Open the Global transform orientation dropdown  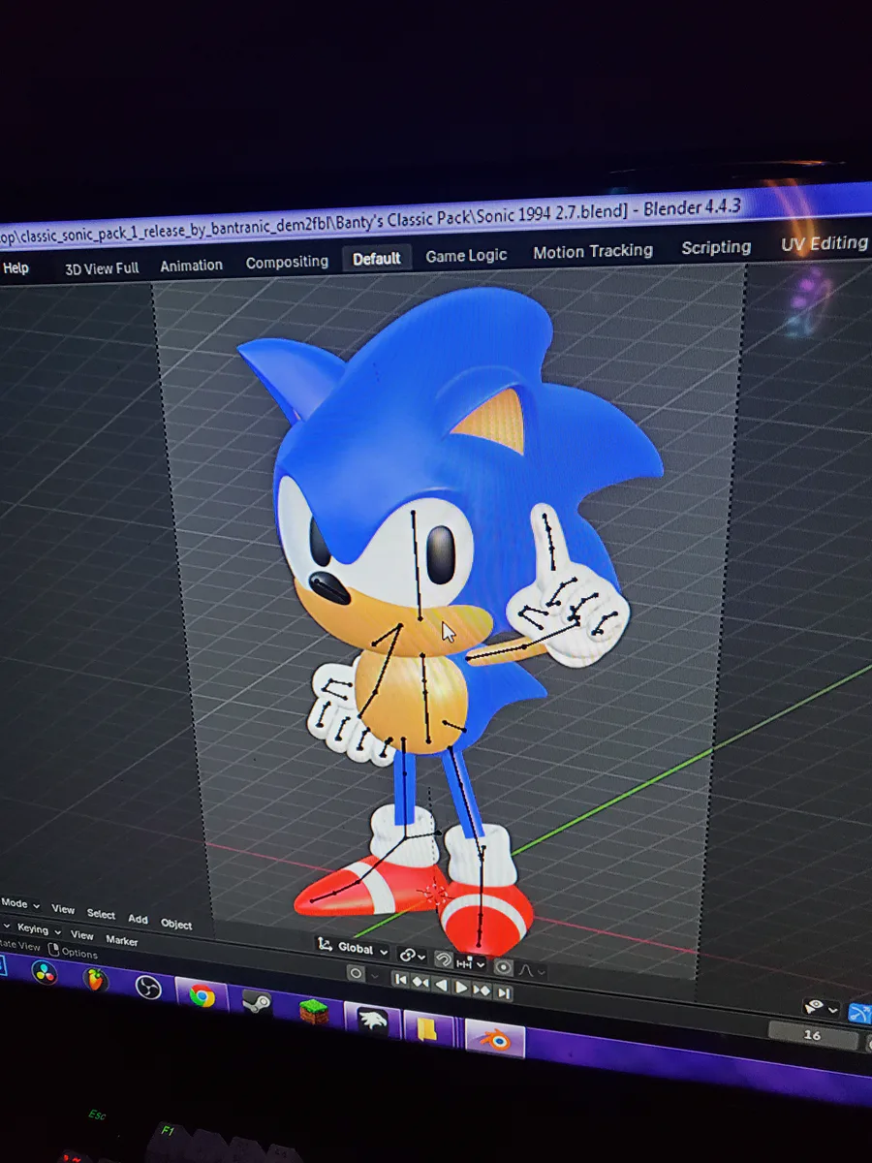353,948
